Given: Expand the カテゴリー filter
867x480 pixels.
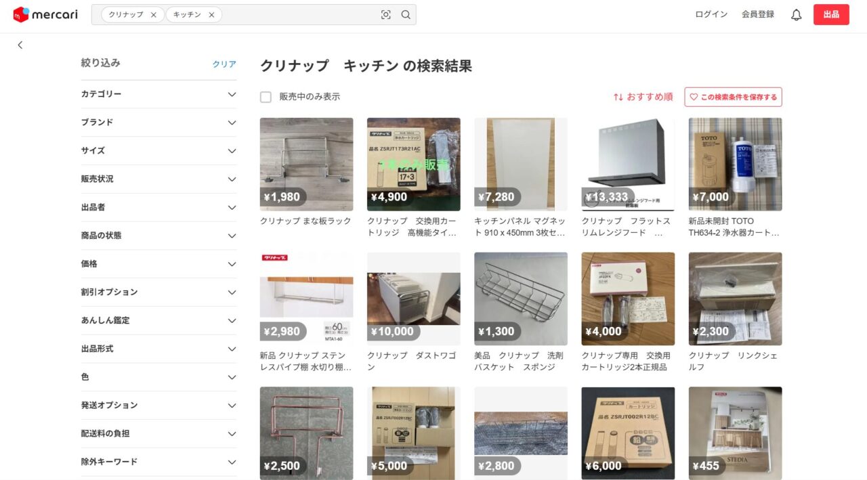Looking at the screenshot, I should (x=158, y=94).
